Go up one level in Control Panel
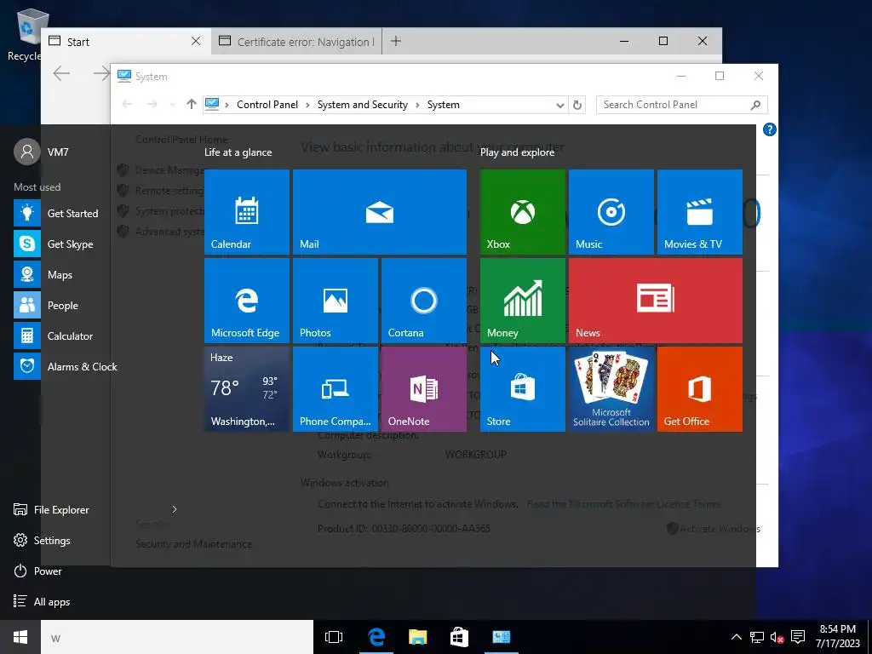Viewport: 872px width, 654px height. coord(192,104)
